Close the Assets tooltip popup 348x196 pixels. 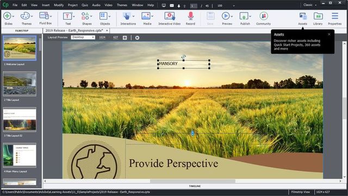(x=329, y=34)
